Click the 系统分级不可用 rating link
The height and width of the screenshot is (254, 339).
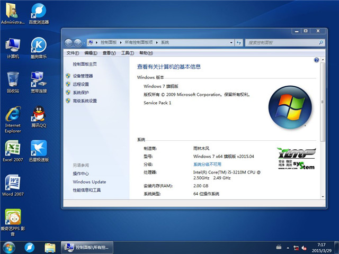(207, 165)
